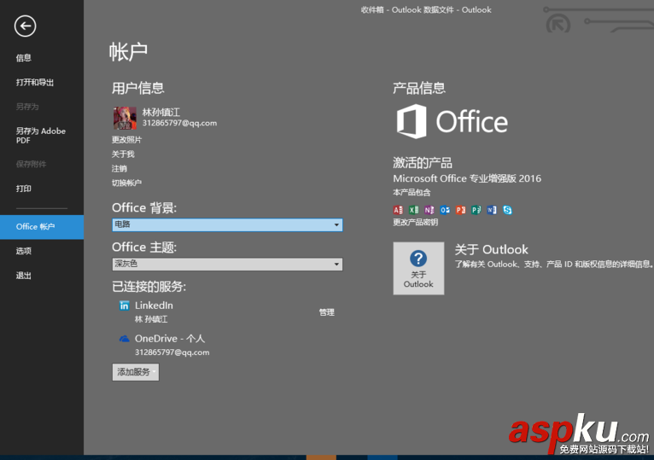Click the OneNote product icon
Viewport: 654px width, 460px height.
click(x=429, y=210)
